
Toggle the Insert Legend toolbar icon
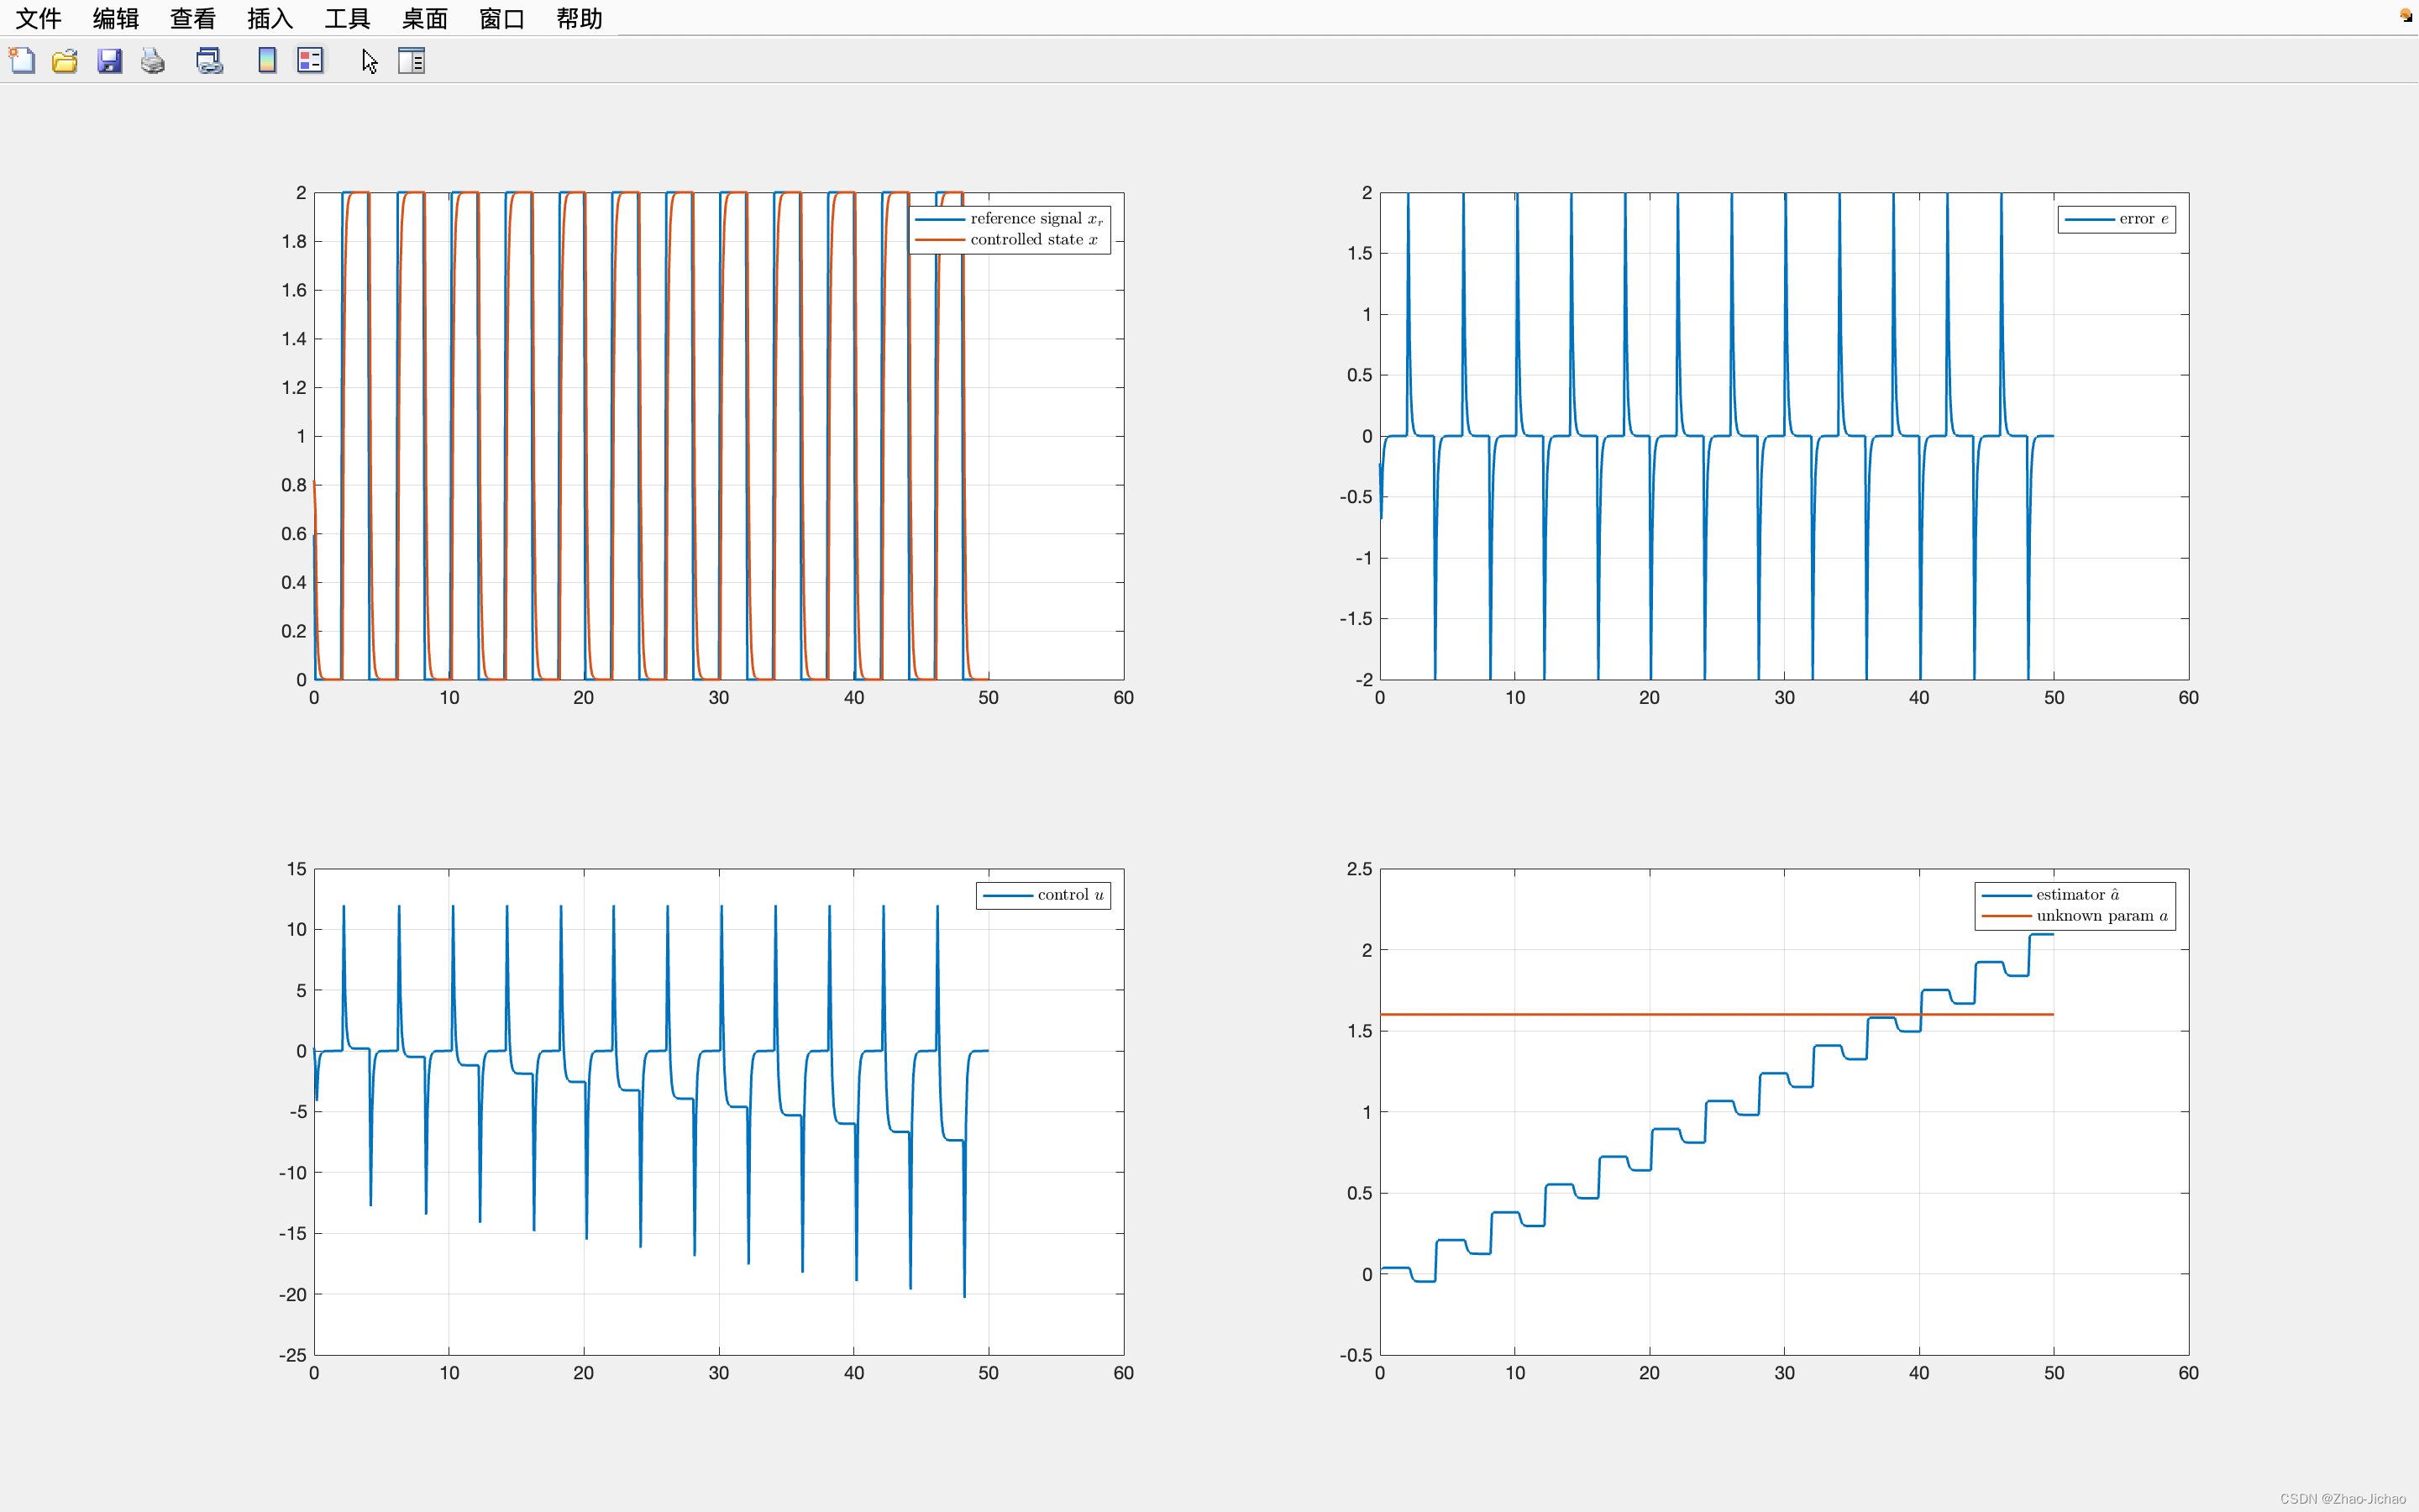(x=310, y=61)
